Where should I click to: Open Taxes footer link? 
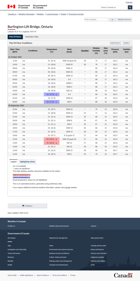point(51,246)
